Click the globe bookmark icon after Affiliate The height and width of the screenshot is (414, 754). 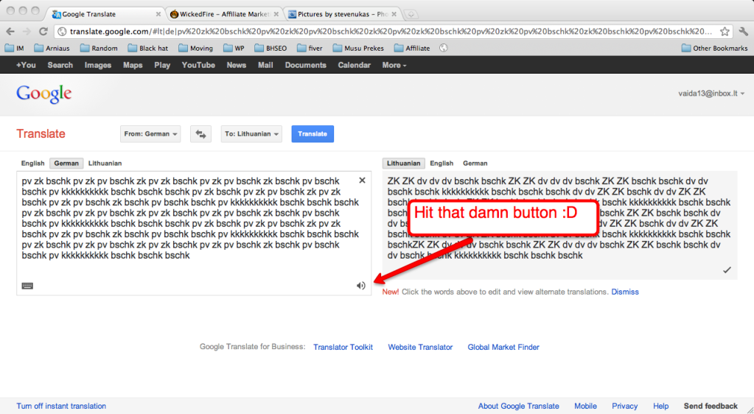click(444, 48)
